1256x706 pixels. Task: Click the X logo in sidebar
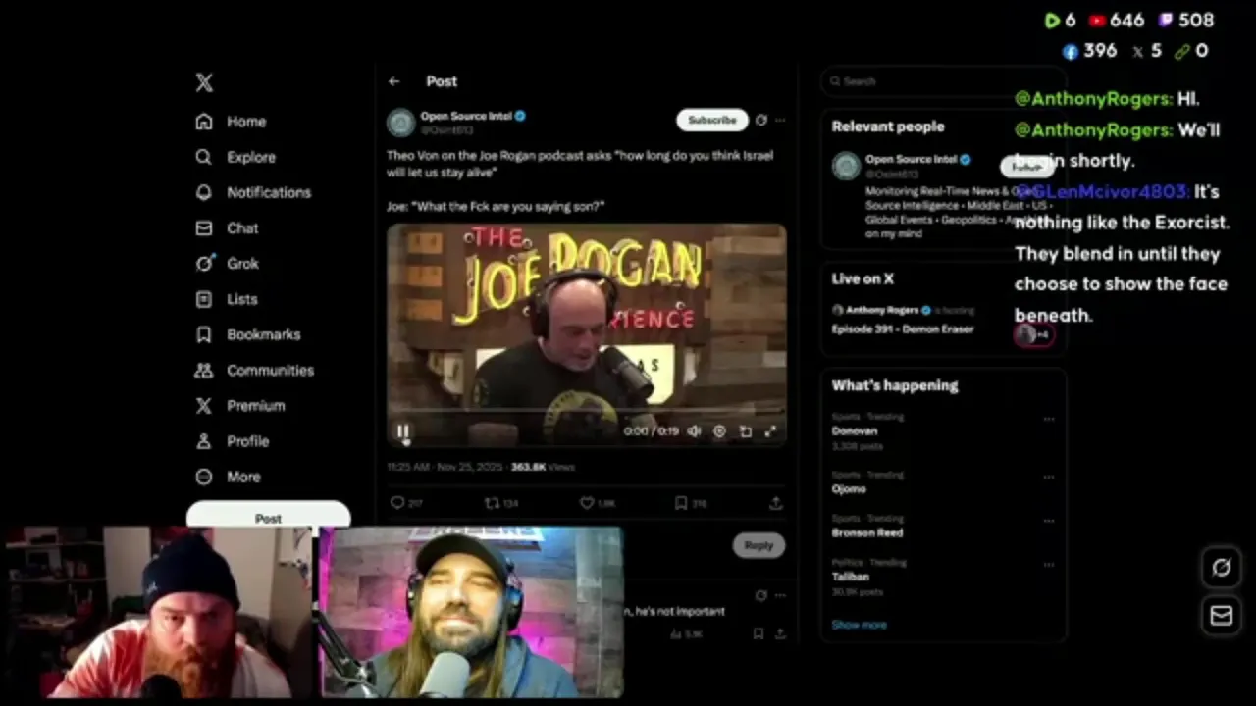(204, 82)
